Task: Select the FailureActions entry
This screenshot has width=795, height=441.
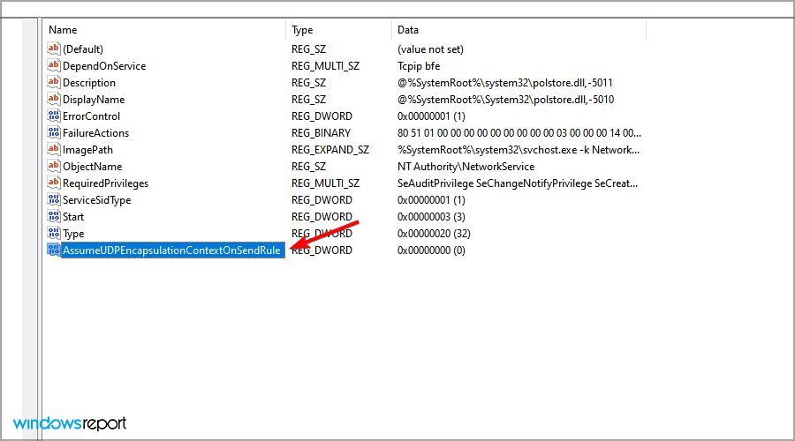Action: 95,132
